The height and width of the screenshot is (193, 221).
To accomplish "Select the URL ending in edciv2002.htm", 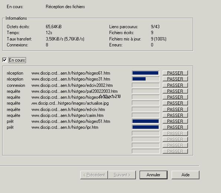I will coord(72,85).
